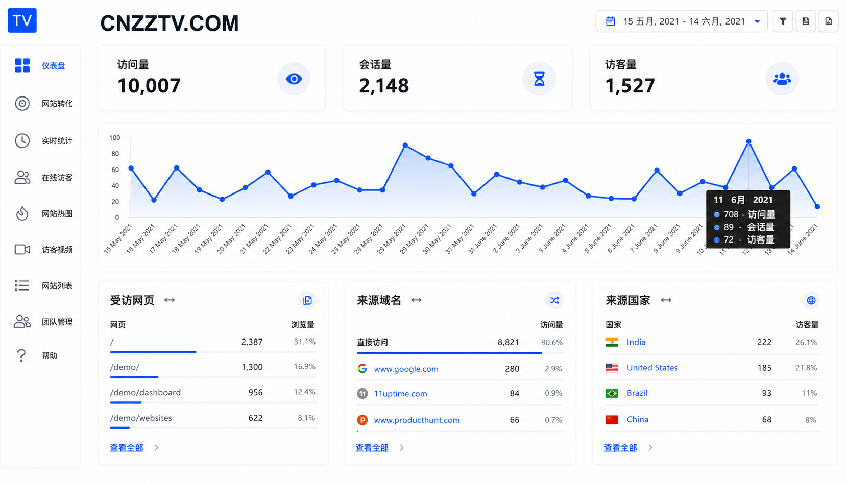Click the 帮助 question mark icon

pos(21,355)
